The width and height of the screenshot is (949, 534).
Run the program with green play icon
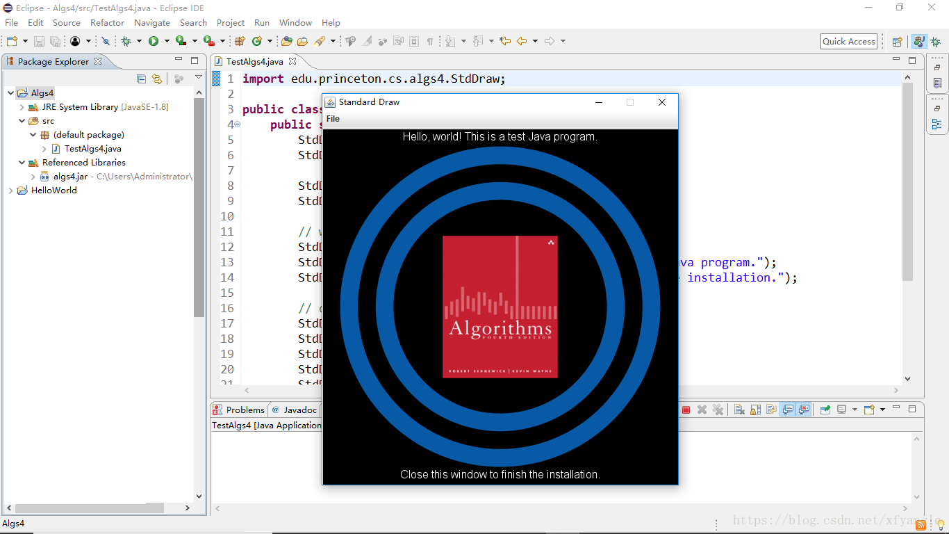click(154, 41)
